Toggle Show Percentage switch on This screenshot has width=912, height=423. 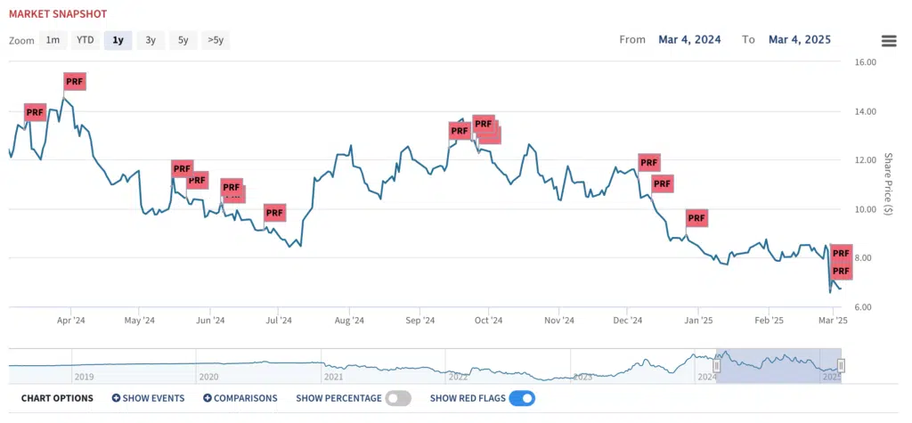[398, 399]
